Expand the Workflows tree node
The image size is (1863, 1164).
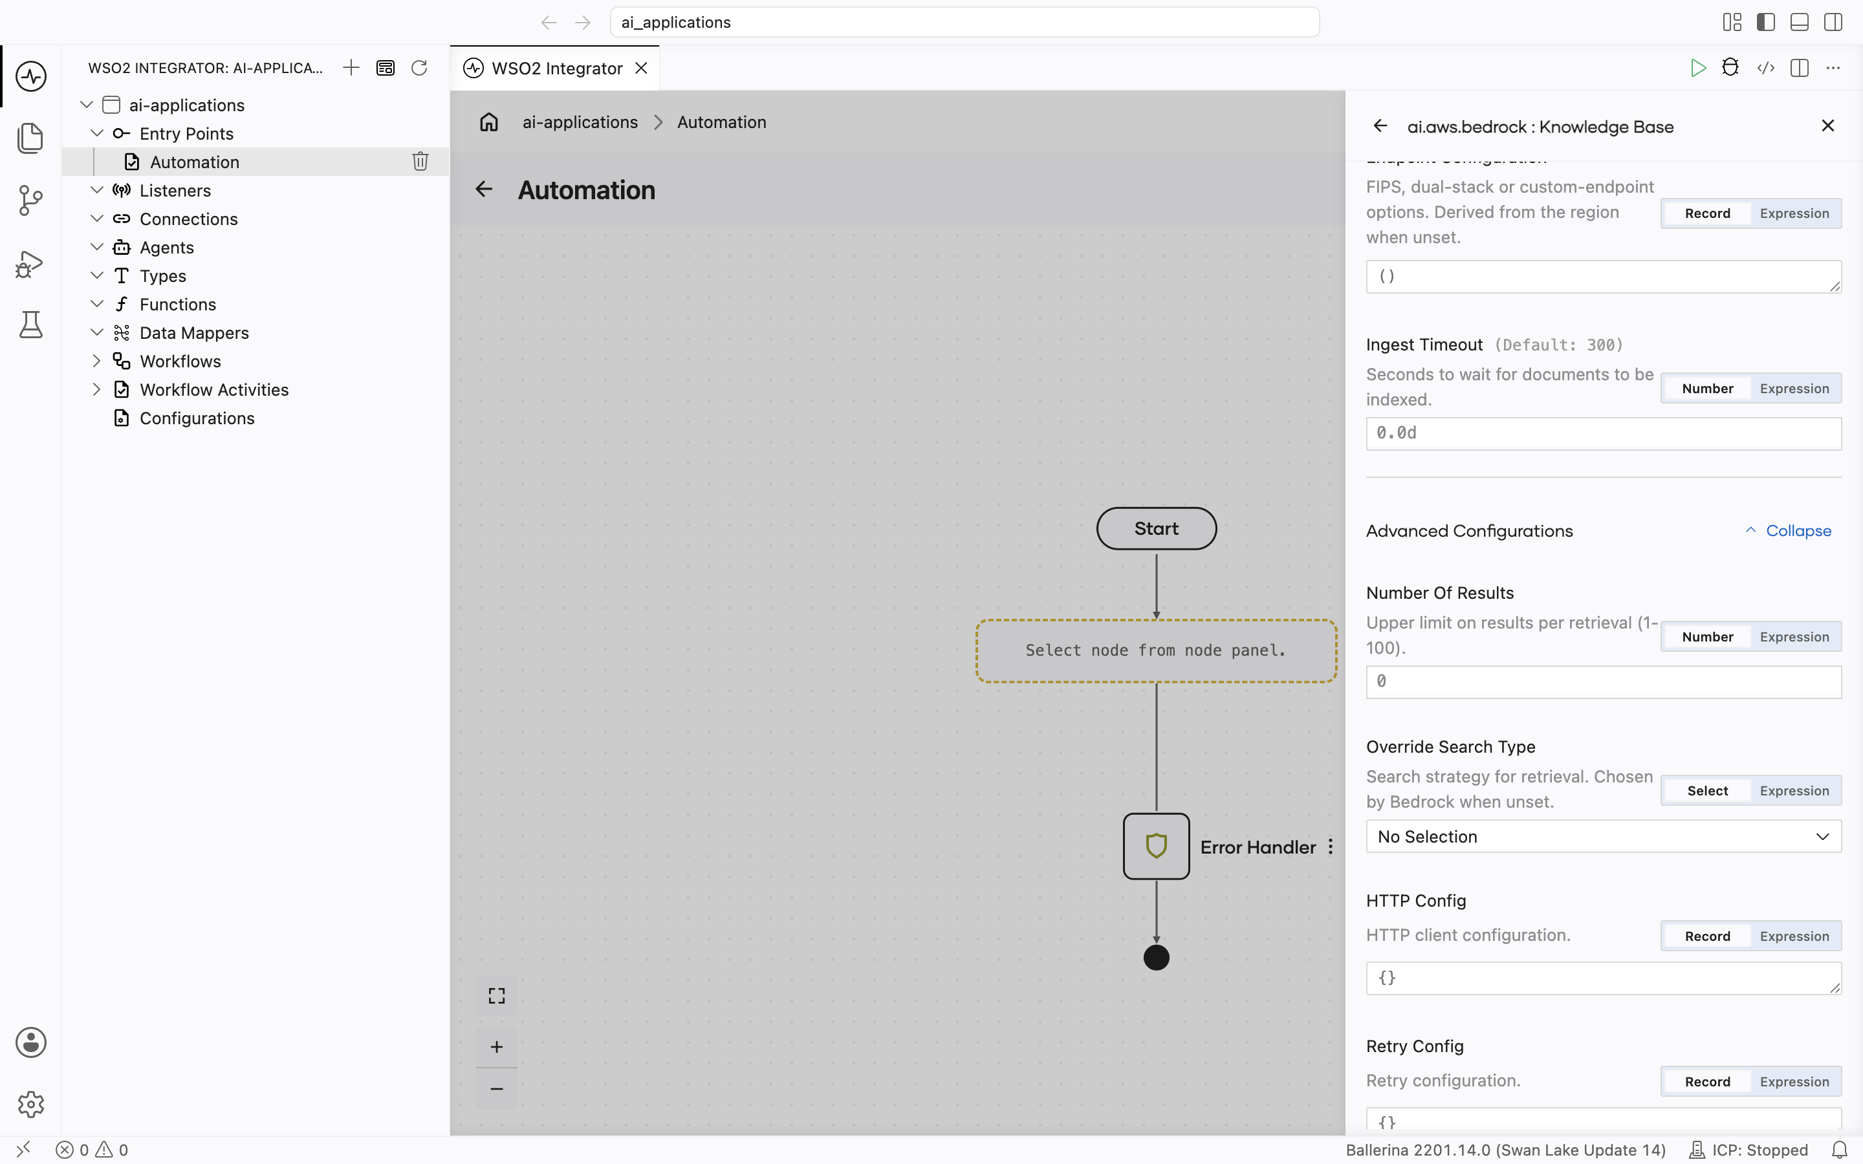click(x=97, y=361)
